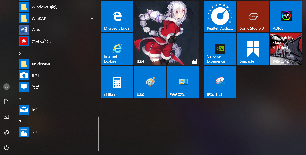Open the AURA tile
The height and width of the screenshot is (155, 306).
point(286,16)
